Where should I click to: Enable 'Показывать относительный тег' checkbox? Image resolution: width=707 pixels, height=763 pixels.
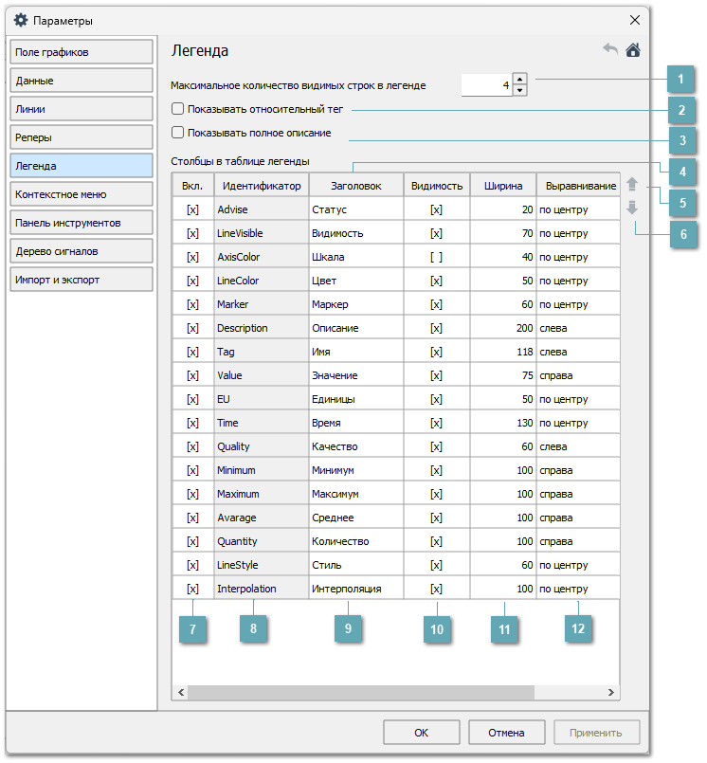(178, 109)
